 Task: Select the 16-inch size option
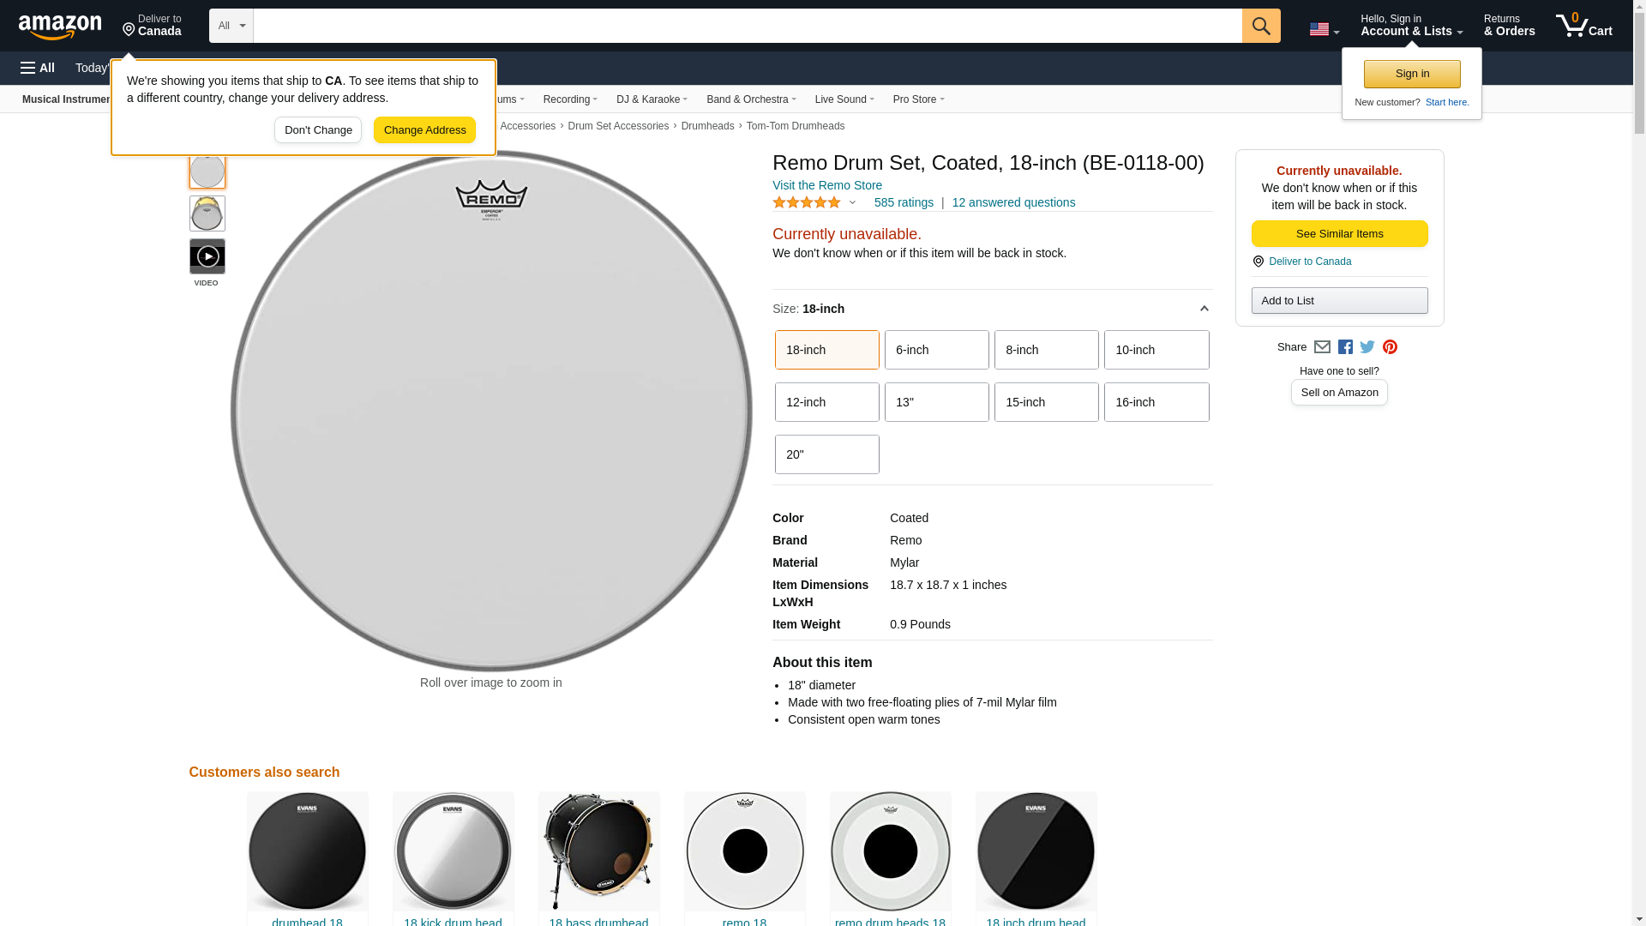coord(1156,402)
